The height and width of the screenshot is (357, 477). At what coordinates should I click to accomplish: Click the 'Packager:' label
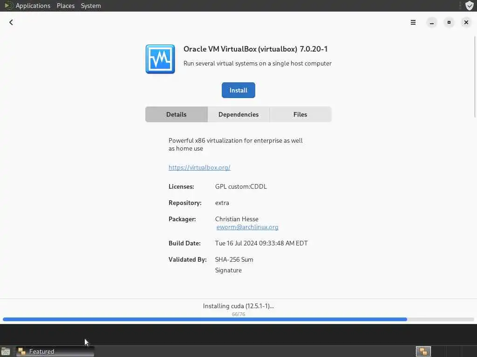(182, 219)
